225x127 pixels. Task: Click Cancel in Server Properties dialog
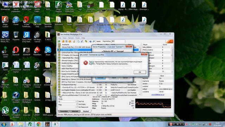[125, 78]
